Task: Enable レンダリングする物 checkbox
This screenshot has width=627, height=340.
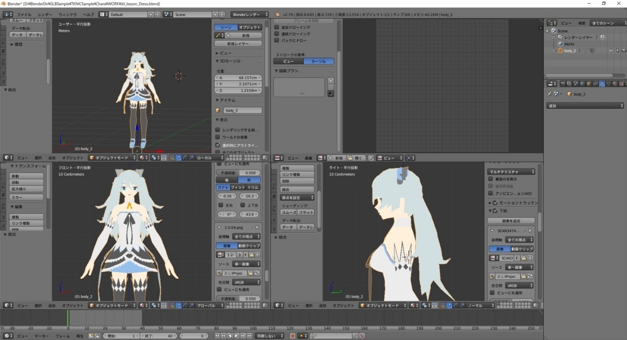Action: [217, 130]
